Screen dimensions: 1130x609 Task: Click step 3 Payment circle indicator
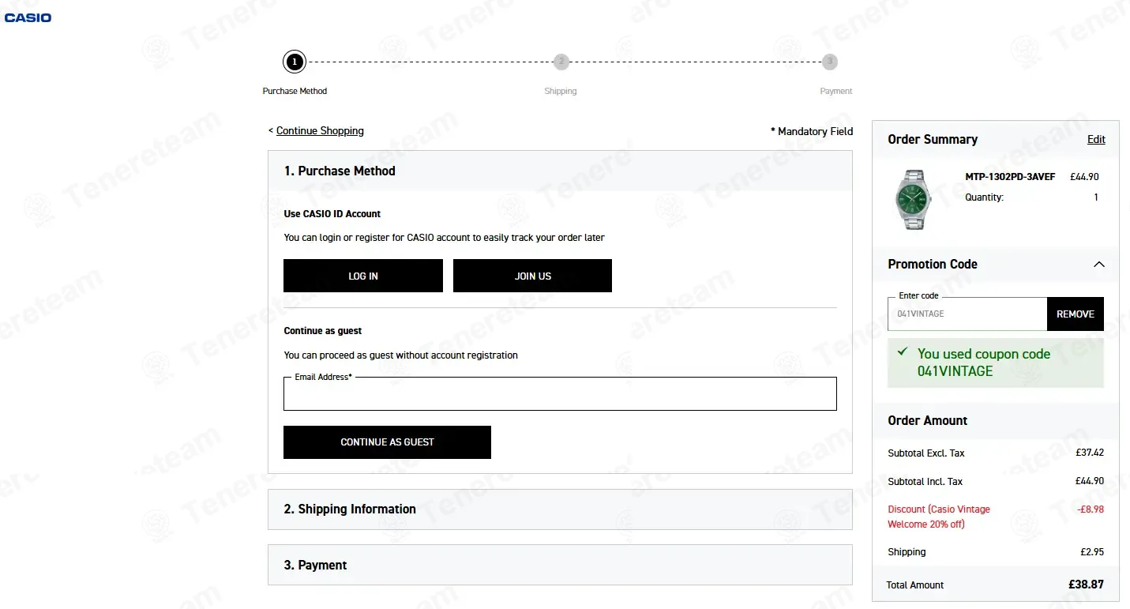click(829, 62)
